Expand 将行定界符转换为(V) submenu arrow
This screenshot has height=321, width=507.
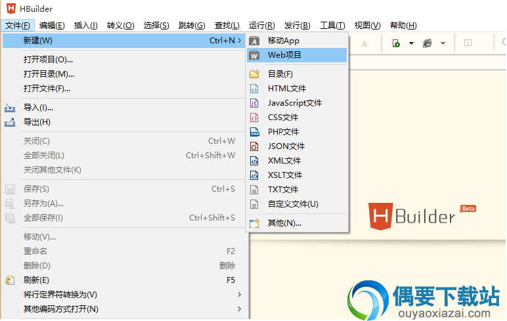click(240, 295)
